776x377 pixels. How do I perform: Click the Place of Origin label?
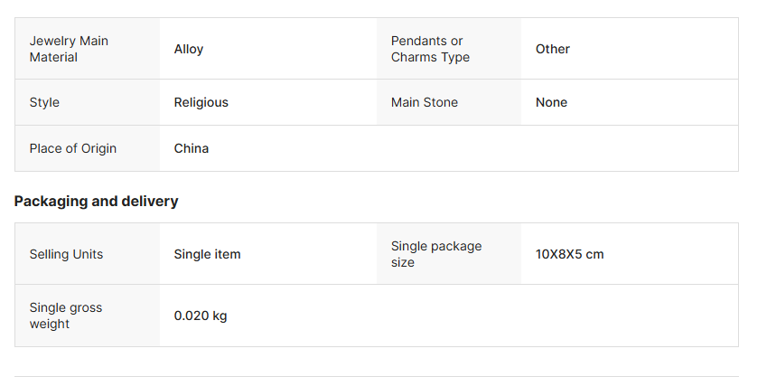72,148
